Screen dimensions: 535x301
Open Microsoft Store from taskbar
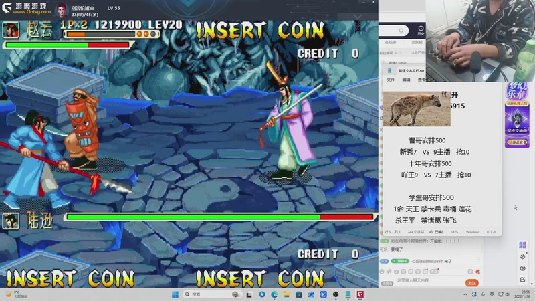(299, 294)
